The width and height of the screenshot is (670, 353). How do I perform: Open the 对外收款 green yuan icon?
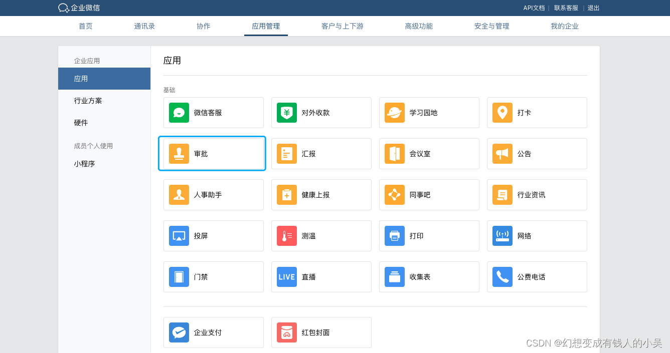pyautogui.click(x=287, y=113)
